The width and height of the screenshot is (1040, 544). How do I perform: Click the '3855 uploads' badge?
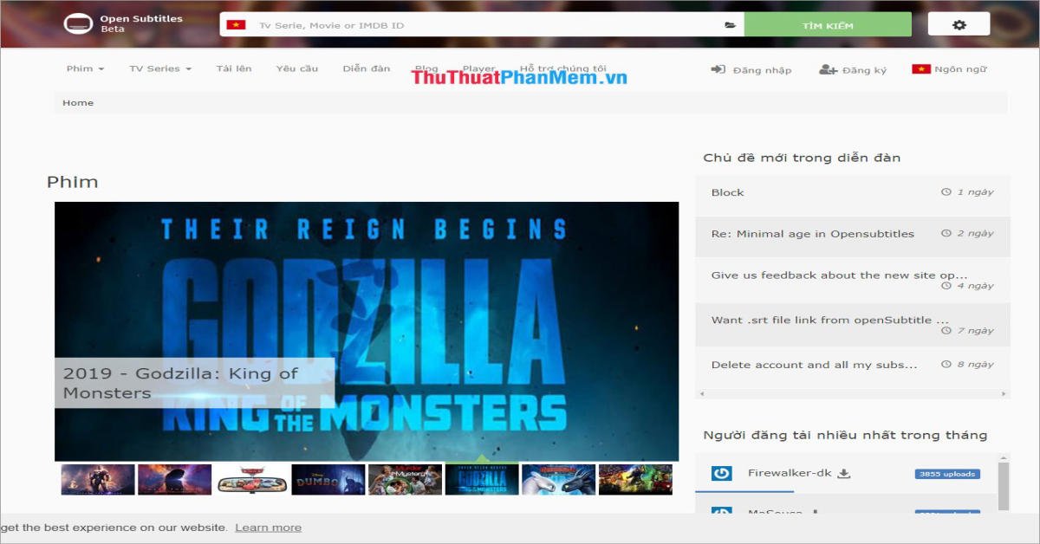[x=947, y=474]
